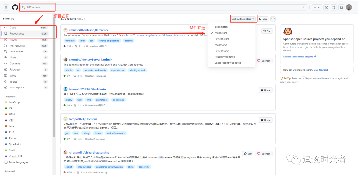
Task: Filter results by Repositories
Action: 26,33
